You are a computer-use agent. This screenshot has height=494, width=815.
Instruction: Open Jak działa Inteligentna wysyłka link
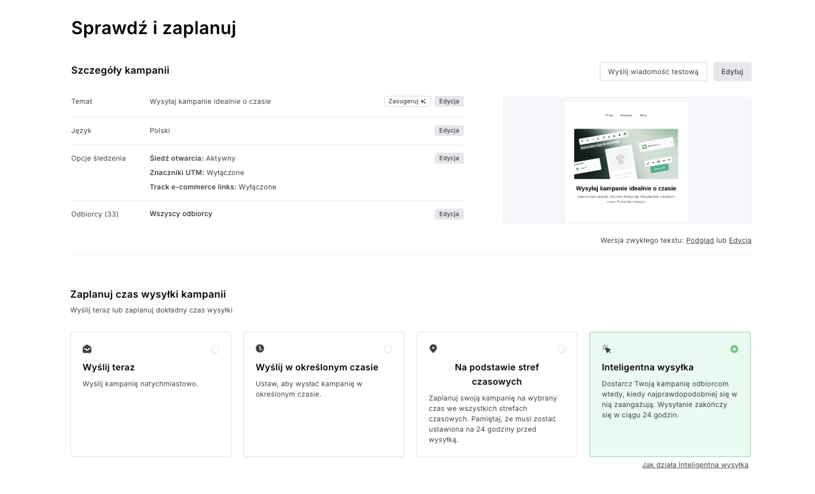point(695,465)
